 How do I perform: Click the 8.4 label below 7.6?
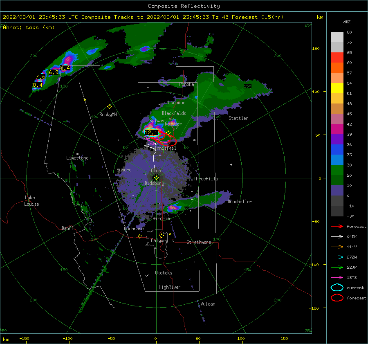[38, 85]
